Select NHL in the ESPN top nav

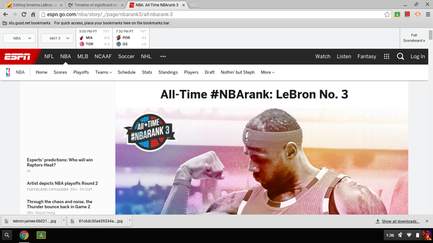pyautogui.click(x=146, y=57)
